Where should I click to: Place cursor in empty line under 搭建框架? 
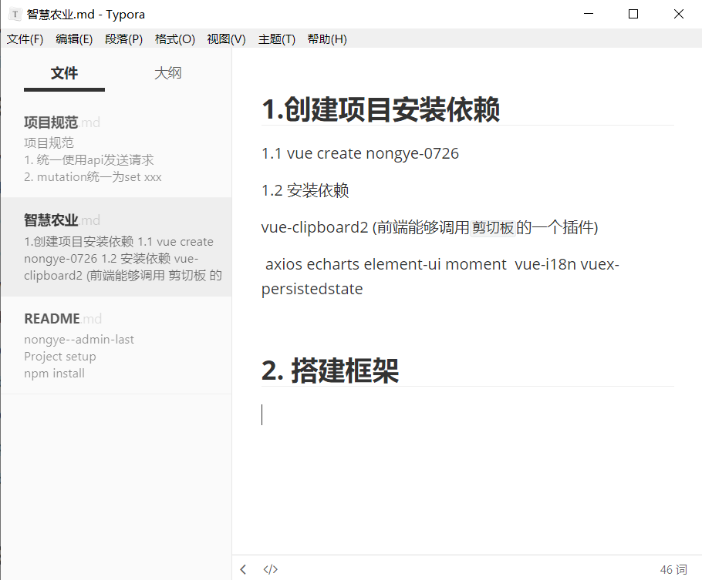pyautogui.click(x=463, y=415)
